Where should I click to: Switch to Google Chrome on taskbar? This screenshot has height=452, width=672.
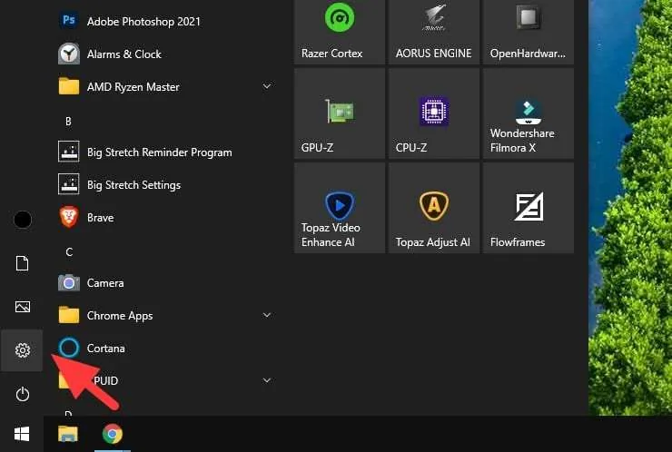point(113,434)
